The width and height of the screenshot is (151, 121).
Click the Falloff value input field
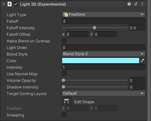103,21
